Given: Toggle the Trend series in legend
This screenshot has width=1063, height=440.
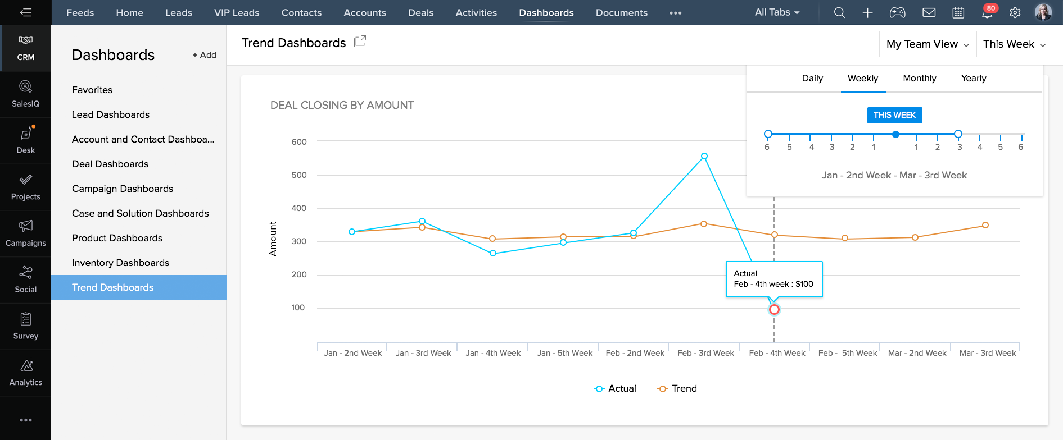Looking at the screenshot, I should pyautogui.click(x=677, y=388).
